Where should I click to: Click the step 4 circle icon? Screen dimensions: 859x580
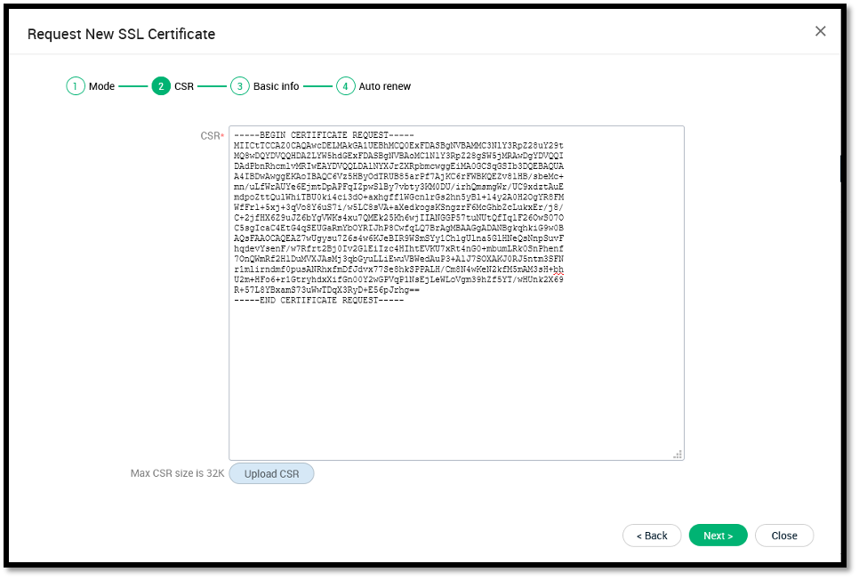345,86
